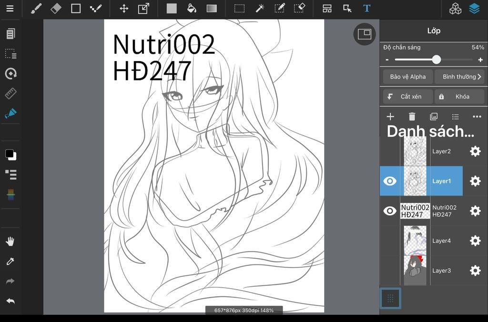Show Layer3 via its visibility slot
The image size is (488, 322).
point(390,271)
